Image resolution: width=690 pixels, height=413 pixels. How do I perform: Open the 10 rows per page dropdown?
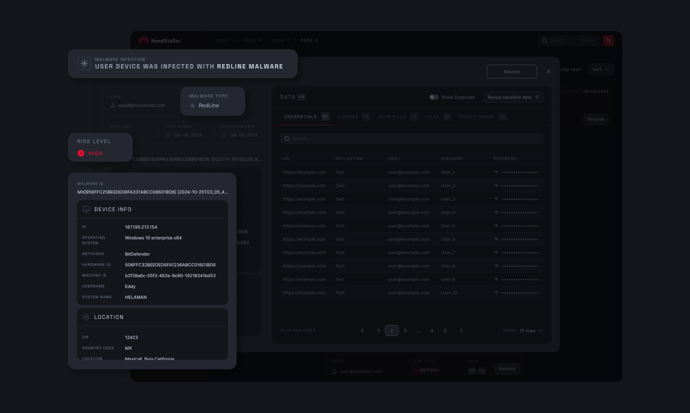pos(531,330)
